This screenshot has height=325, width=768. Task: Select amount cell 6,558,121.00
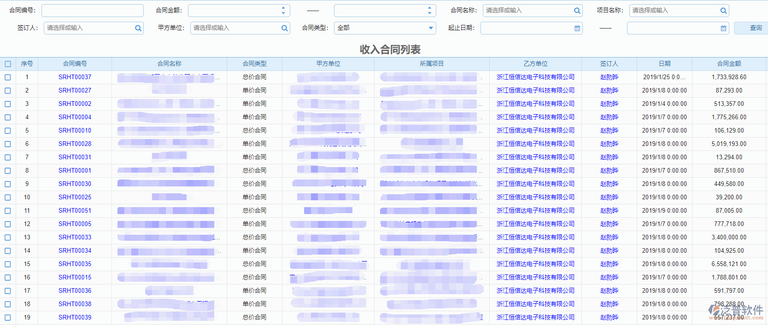coord(729,264)
